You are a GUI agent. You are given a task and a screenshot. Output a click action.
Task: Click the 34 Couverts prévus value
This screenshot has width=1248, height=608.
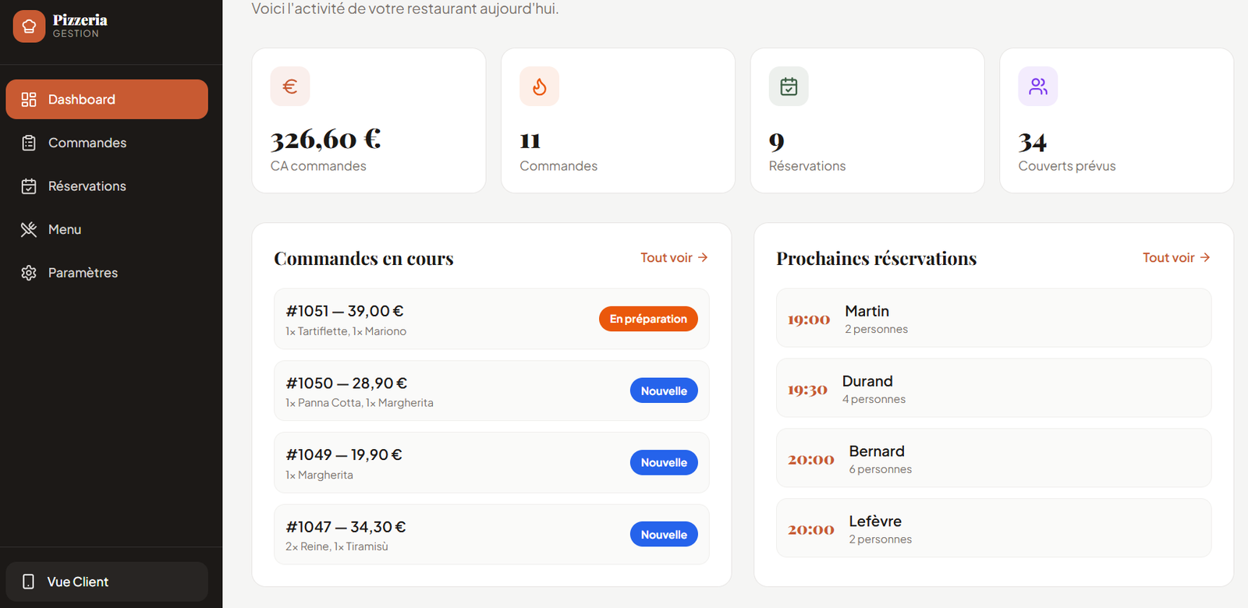pyautogui.click(x=1033, y=142)
